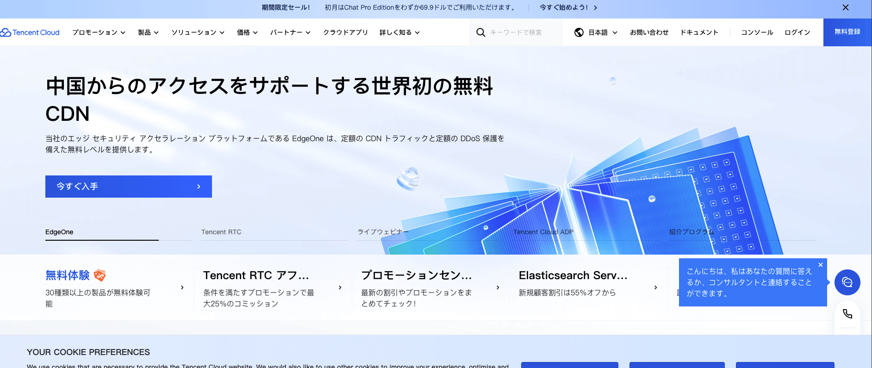872x368 pixels.
Task: Expand the 詳しく知る menu
Action: [399, 32]
